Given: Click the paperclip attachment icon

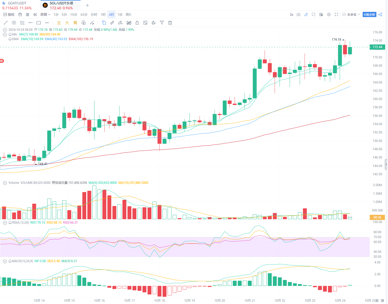Looking at the screenshot, I should pos(154,23).
